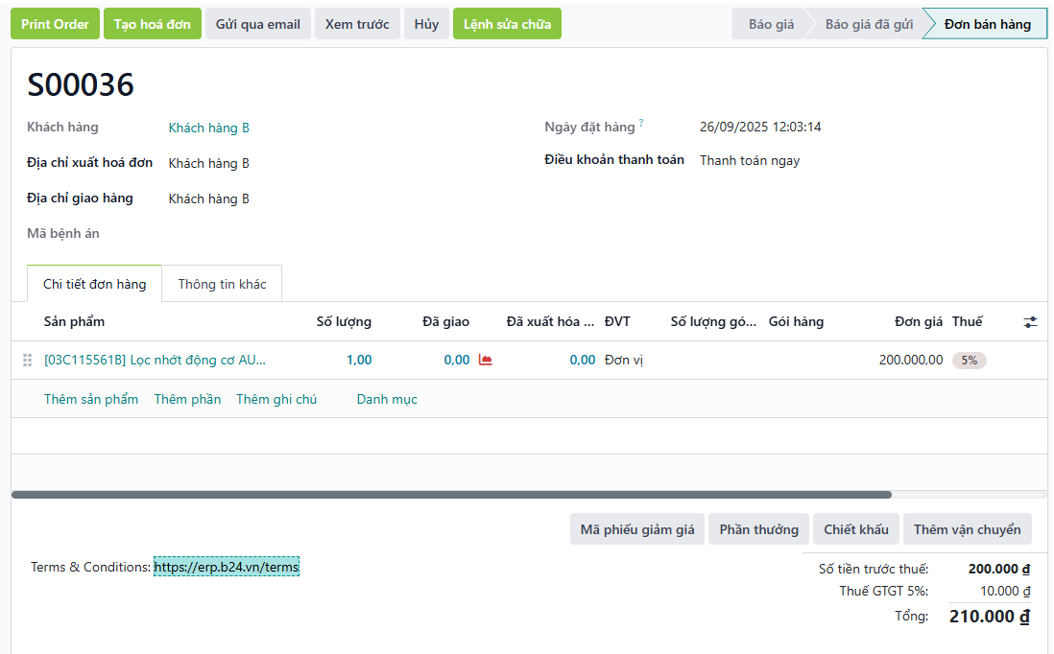Click the 5% tax tag

click(969, 361)
